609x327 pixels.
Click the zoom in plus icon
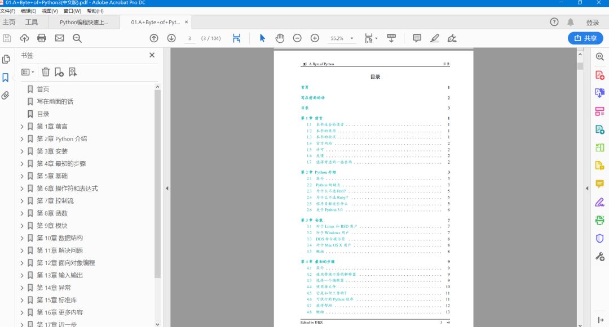point(315,38)
